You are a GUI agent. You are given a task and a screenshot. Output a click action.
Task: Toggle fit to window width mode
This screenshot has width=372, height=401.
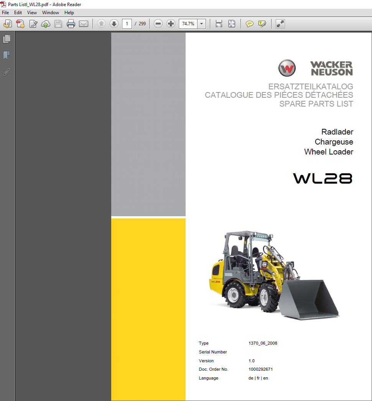pos(219,24)
